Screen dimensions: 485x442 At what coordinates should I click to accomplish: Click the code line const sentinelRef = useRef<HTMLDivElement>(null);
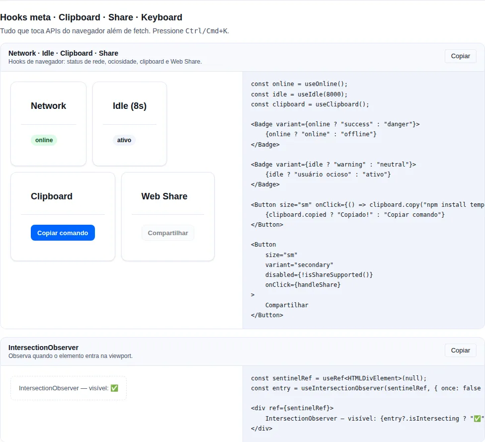click(339, 378)
